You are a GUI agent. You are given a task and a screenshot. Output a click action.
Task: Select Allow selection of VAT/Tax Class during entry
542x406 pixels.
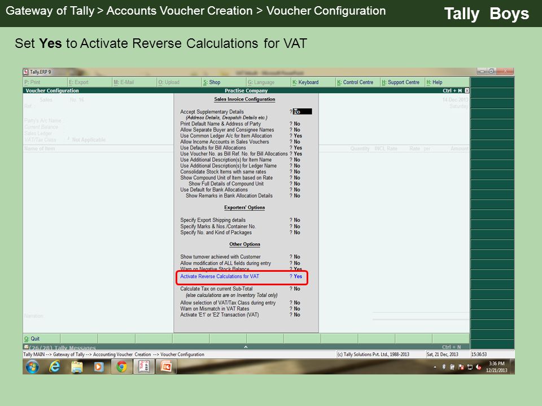point(228,303)
